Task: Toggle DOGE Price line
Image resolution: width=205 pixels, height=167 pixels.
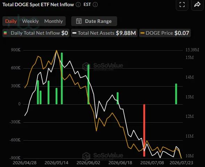Action: pos(165,33)
